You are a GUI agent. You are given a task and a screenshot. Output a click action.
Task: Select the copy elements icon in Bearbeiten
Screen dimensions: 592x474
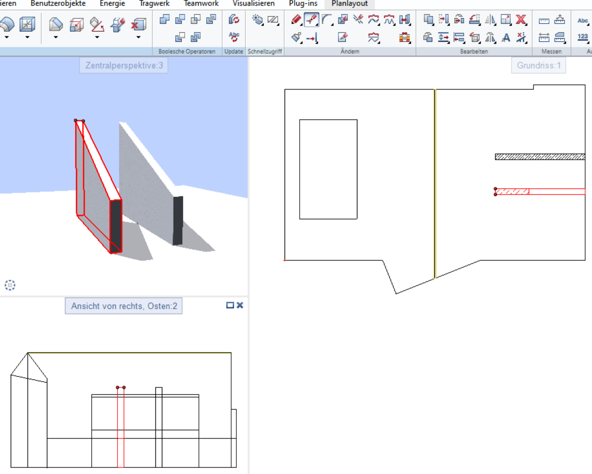click(x=428, y=19)
